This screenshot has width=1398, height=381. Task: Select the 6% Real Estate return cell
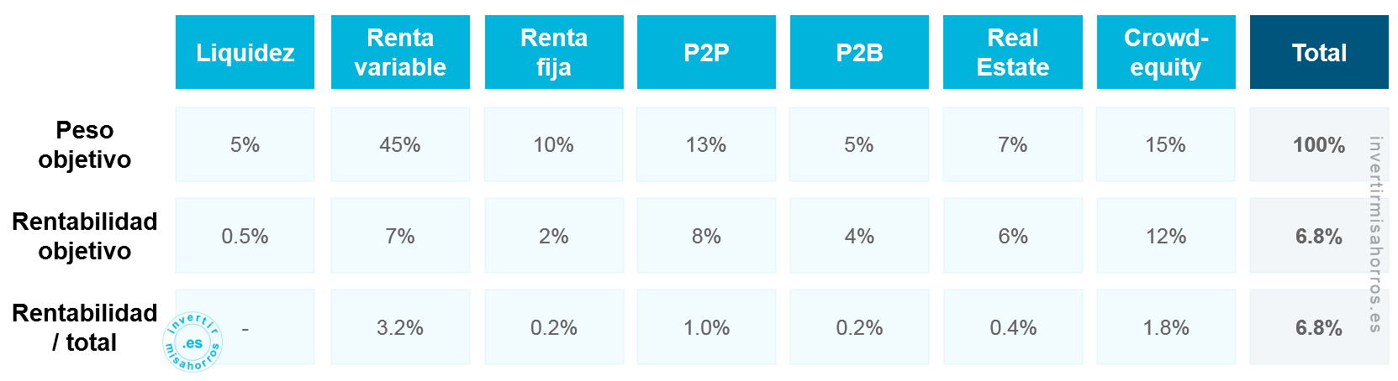[x=1013, y=236]
